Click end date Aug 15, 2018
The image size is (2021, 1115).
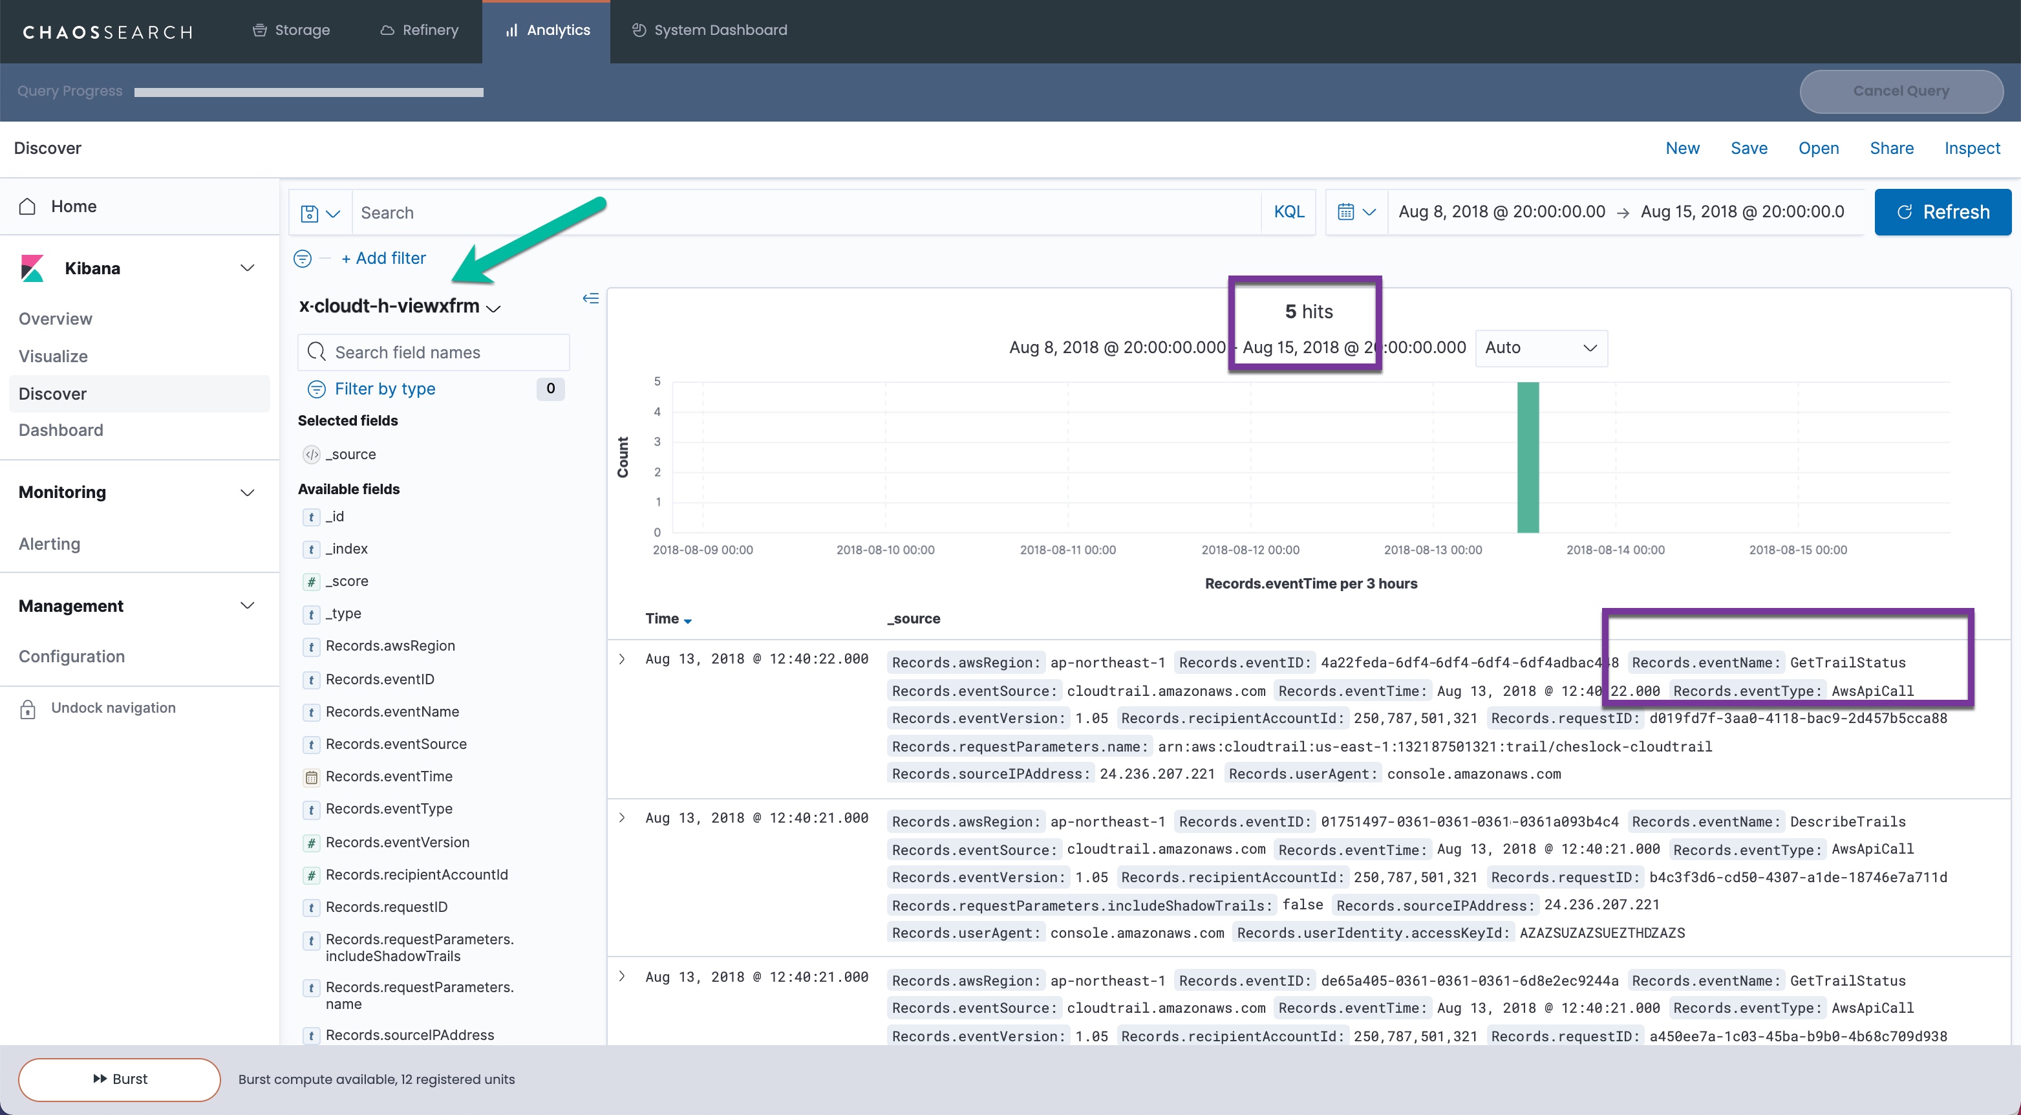point(1742,212)
